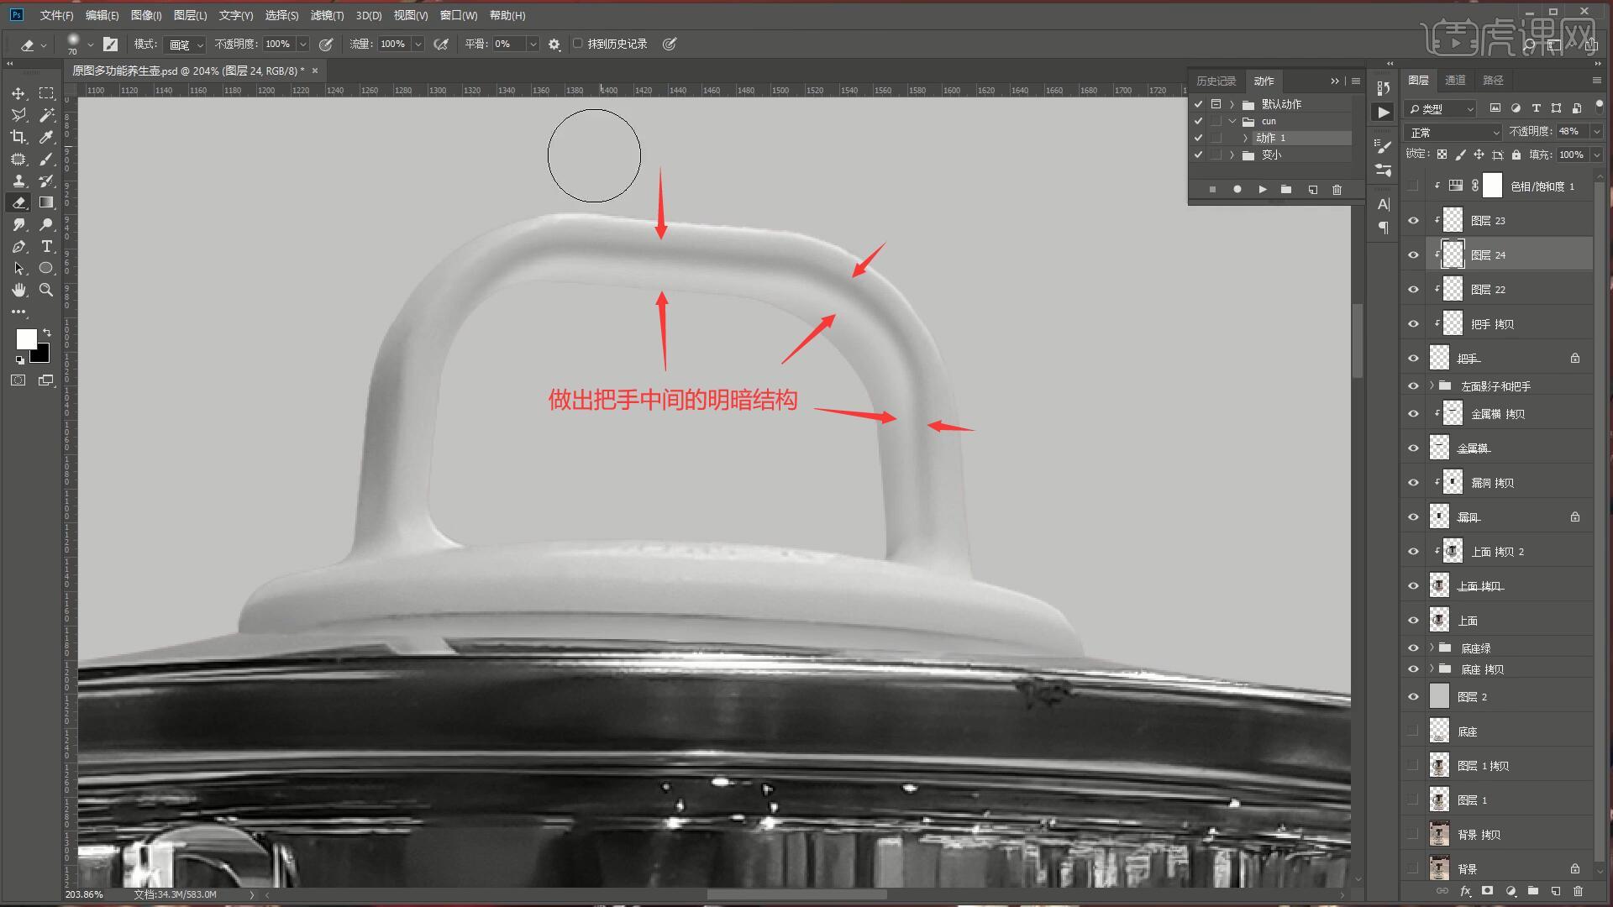Viewport: 1613px width, 907px height.
Task: Select the Hand tool
Action: (18, 290)
